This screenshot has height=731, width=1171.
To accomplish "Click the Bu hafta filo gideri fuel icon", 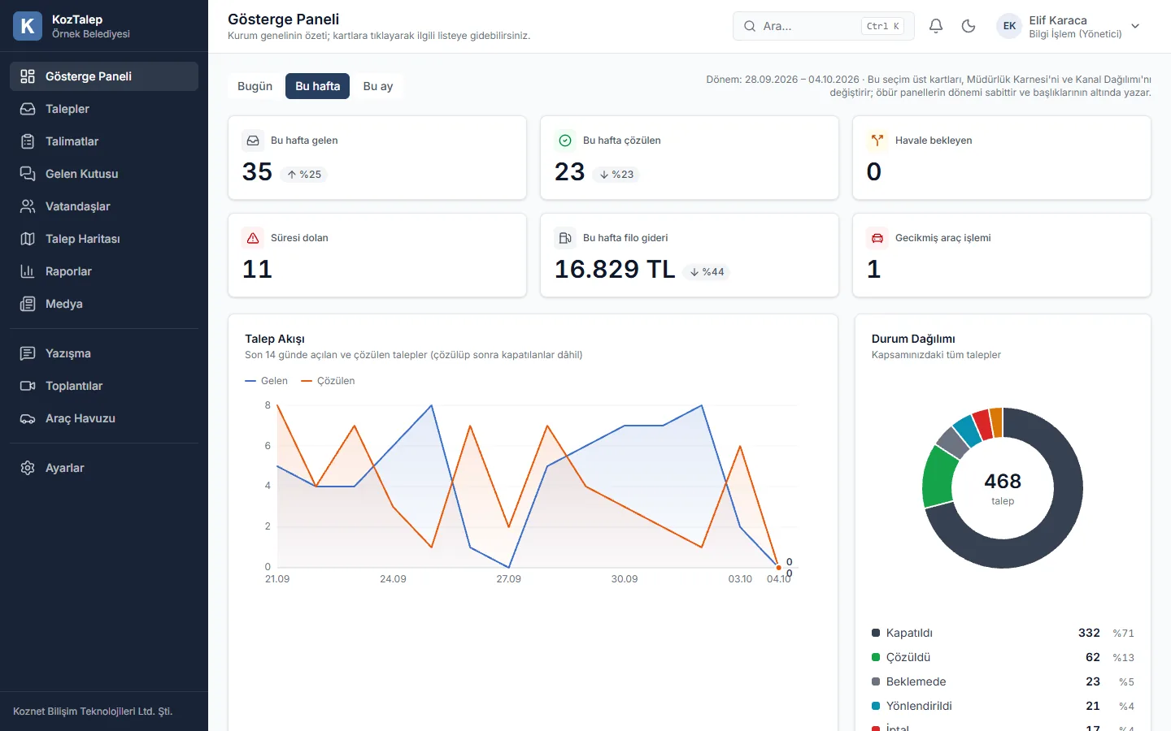I will click(x=565, y=238).
